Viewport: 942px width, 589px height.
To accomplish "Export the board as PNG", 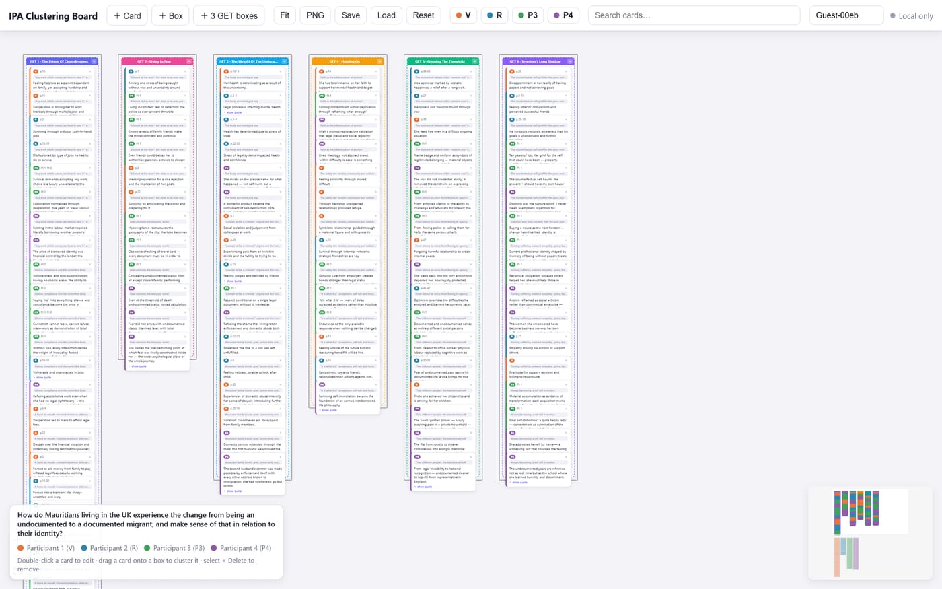I will click(x=315, y=15).
